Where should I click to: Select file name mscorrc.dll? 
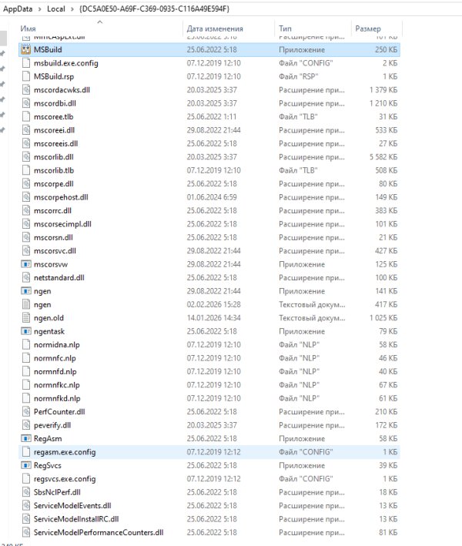tap(52, 211)
